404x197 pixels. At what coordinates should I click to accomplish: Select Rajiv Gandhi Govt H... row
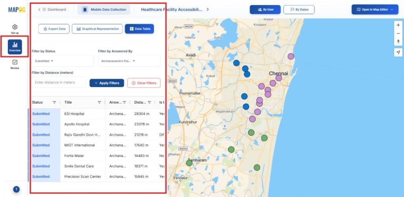coord(82,135)
